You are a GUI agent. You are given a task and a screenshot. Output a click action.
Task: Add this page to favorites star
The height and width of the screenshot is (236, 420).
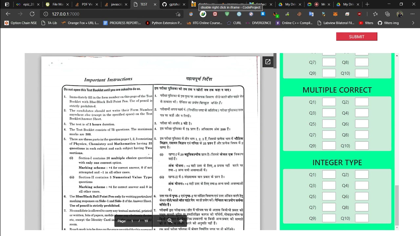178,14
